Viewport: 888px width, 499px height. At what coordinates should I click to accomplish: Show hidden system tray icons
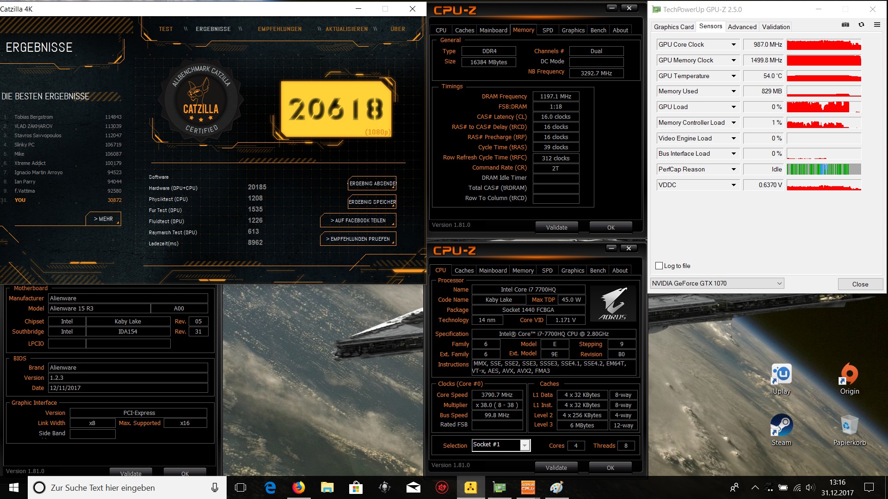755,487
